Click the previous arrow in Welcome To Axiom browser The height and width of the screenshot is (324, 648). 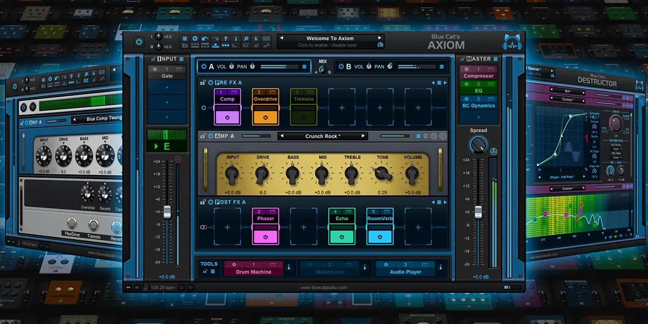pyautogui.click(x=281, y=38)
